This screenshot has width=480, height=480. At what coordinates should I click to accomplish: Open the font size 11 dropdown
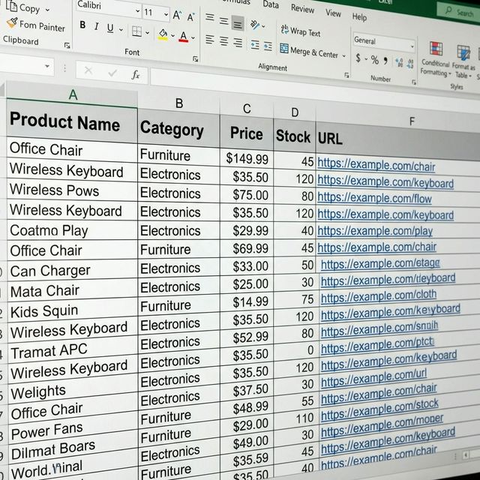pos(166,14)
